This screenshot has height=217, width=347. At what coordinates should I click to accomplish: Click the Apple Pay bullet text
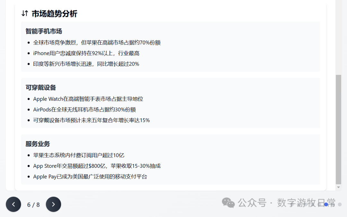(x=90, y=176)
